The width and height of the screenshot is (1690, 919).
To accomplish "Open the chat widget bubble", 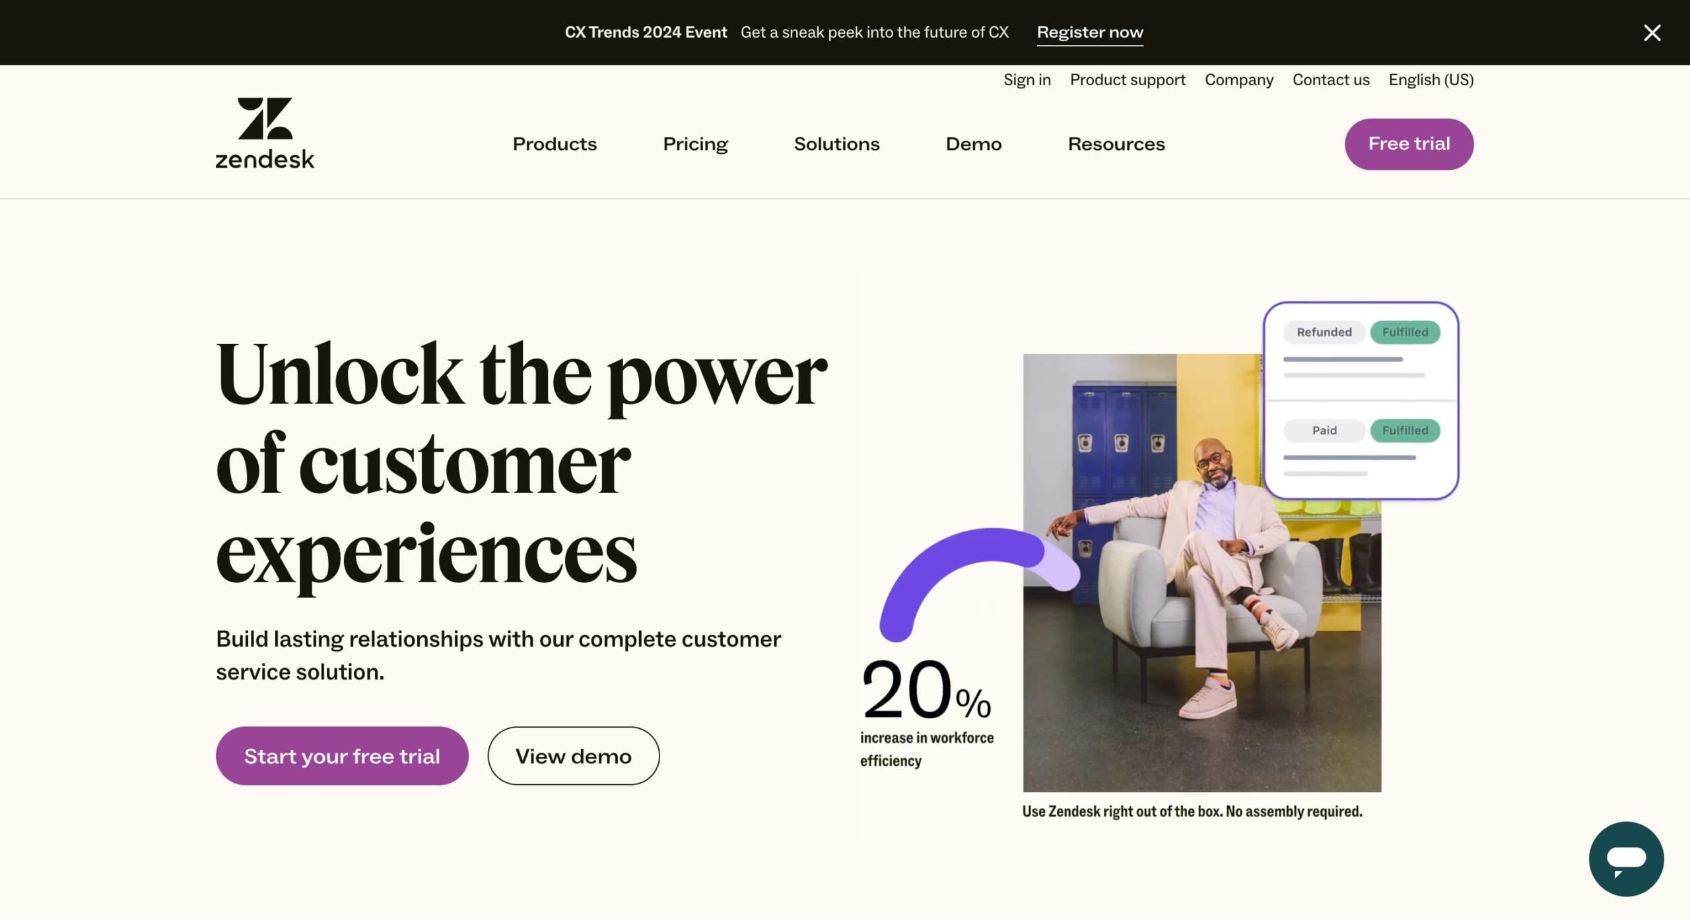I will click(1625, 858).
